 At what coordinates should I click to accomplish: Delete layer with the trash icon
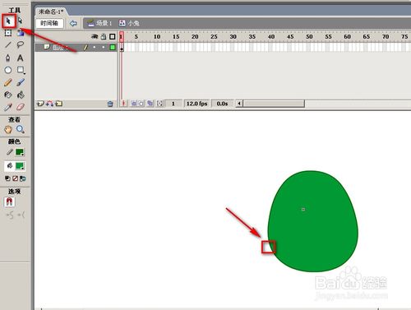pyautogui.click(x=110, y=104)
